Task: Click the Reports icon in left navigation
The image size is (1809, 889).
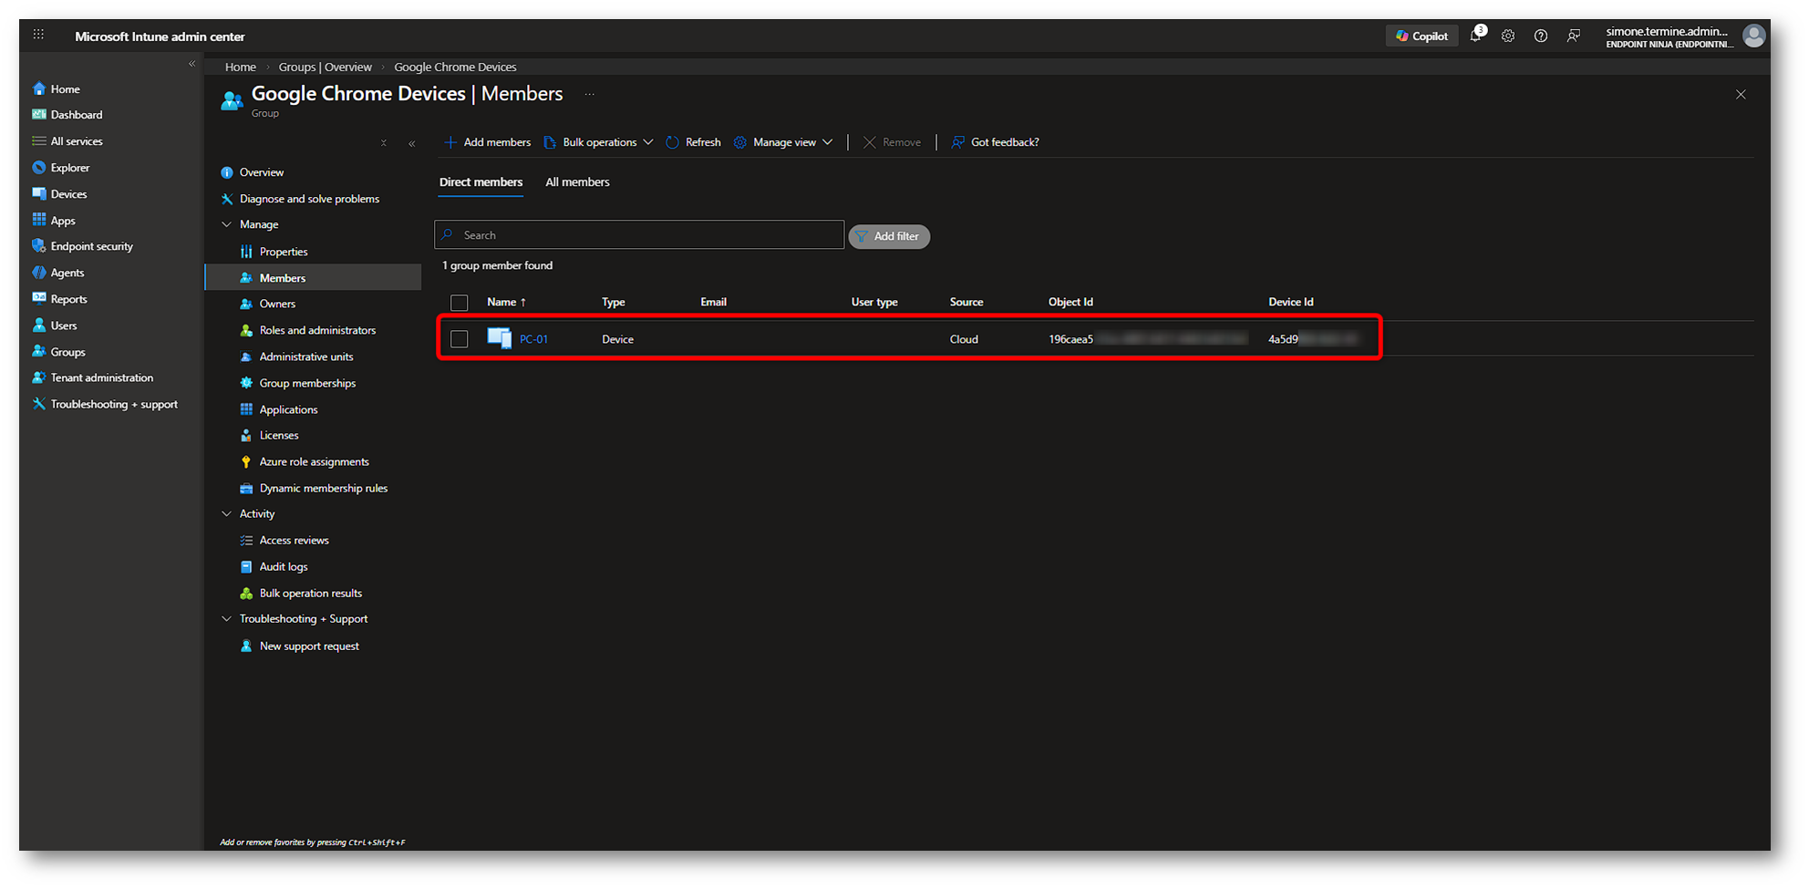Action: tap(39, 298)
